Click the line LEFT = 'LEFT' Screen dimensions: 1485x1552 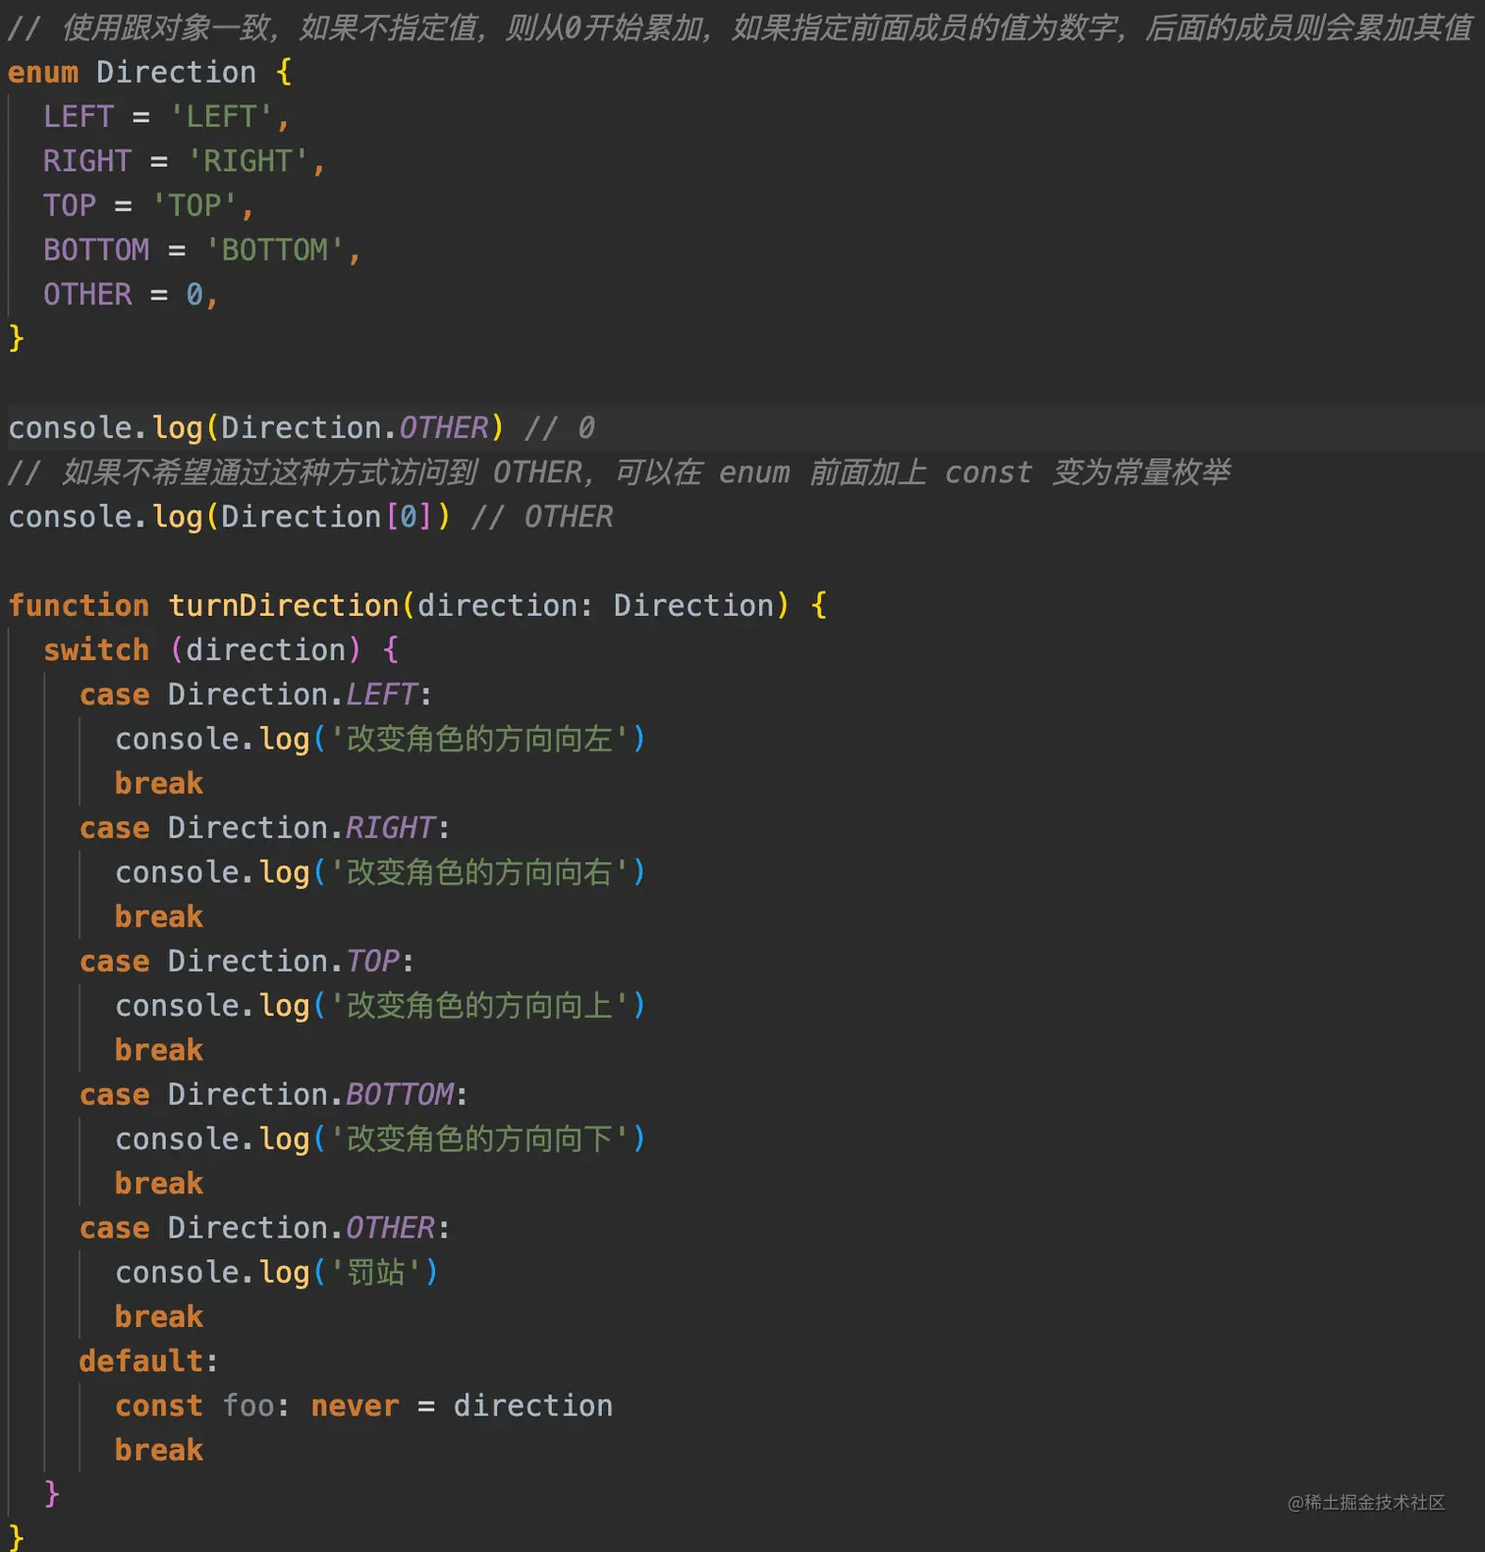tap(166, 117)
